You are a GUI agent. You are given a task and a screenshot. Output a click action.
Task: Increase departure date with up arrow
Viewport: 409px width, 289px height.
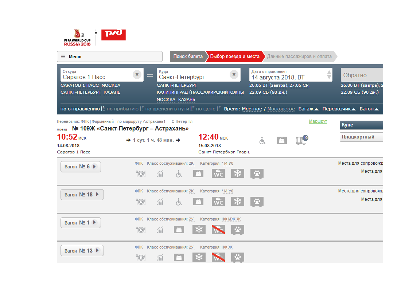[329, 72]
